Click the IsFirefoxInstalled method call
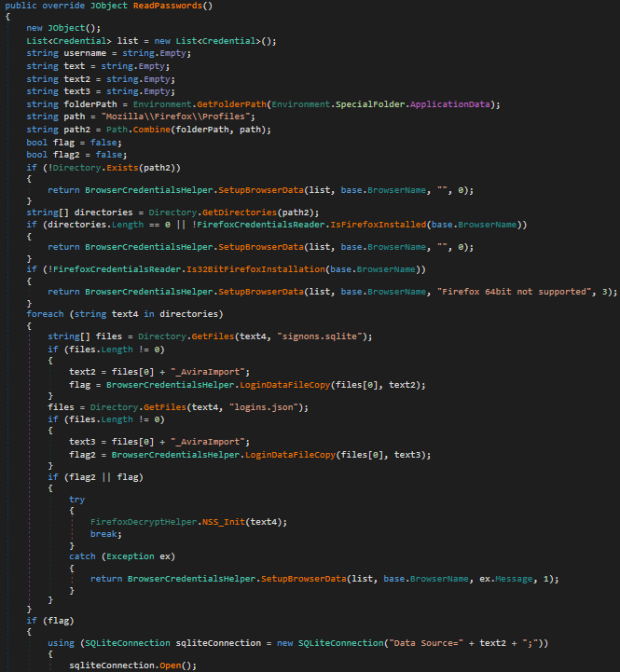The height and width of the screenshot is (672, 620). tap(379, 225)
